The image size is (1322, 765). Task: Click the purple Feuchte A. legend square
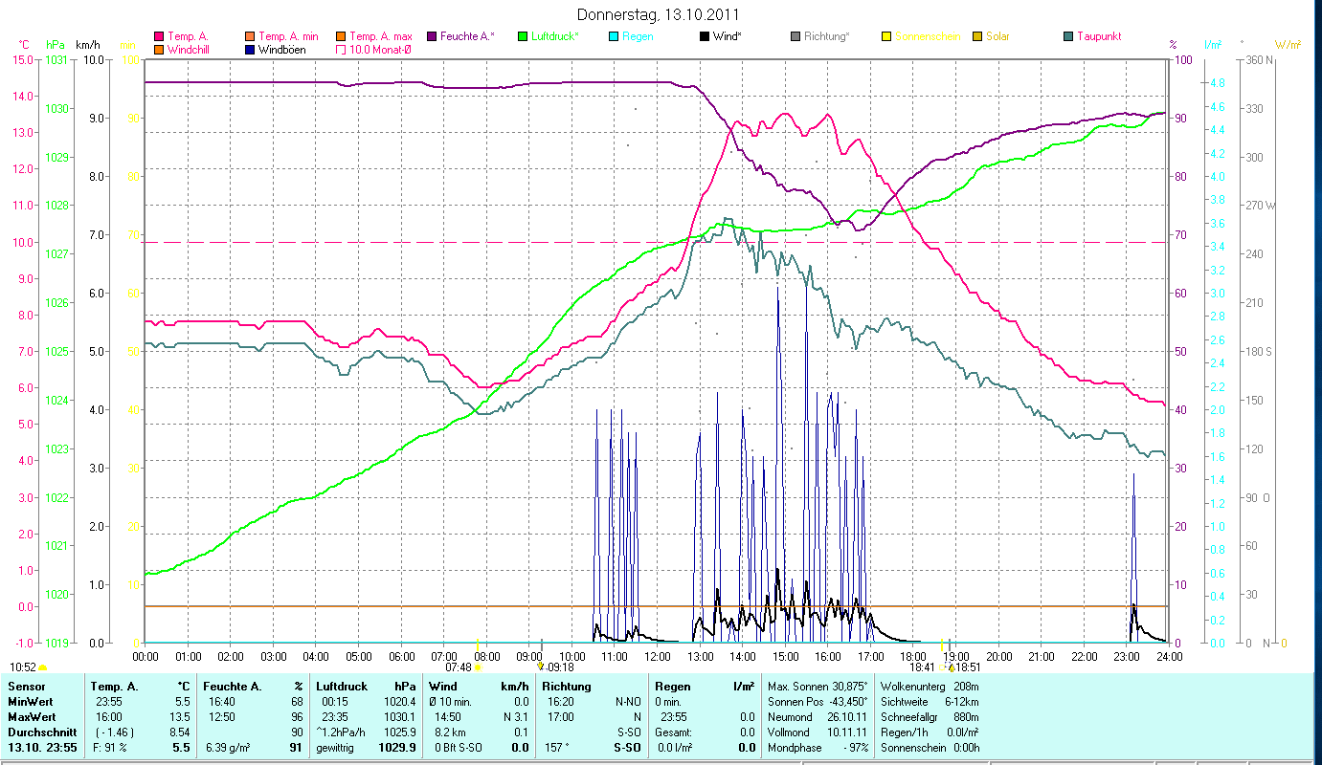[x=431, y=36]
